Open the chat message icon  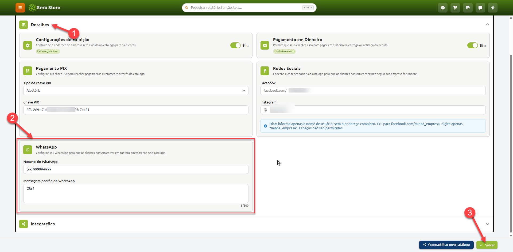[x=480, y=8]
